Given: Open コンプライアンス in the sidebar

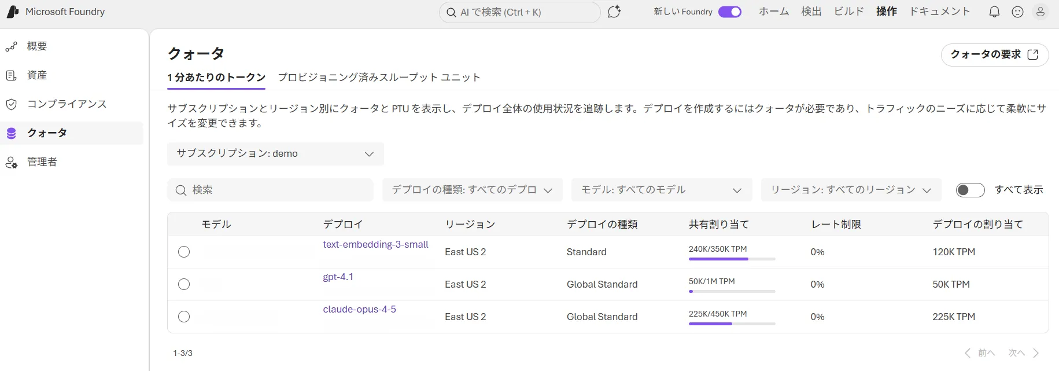Looking at the screenshot, I should 72,104.
